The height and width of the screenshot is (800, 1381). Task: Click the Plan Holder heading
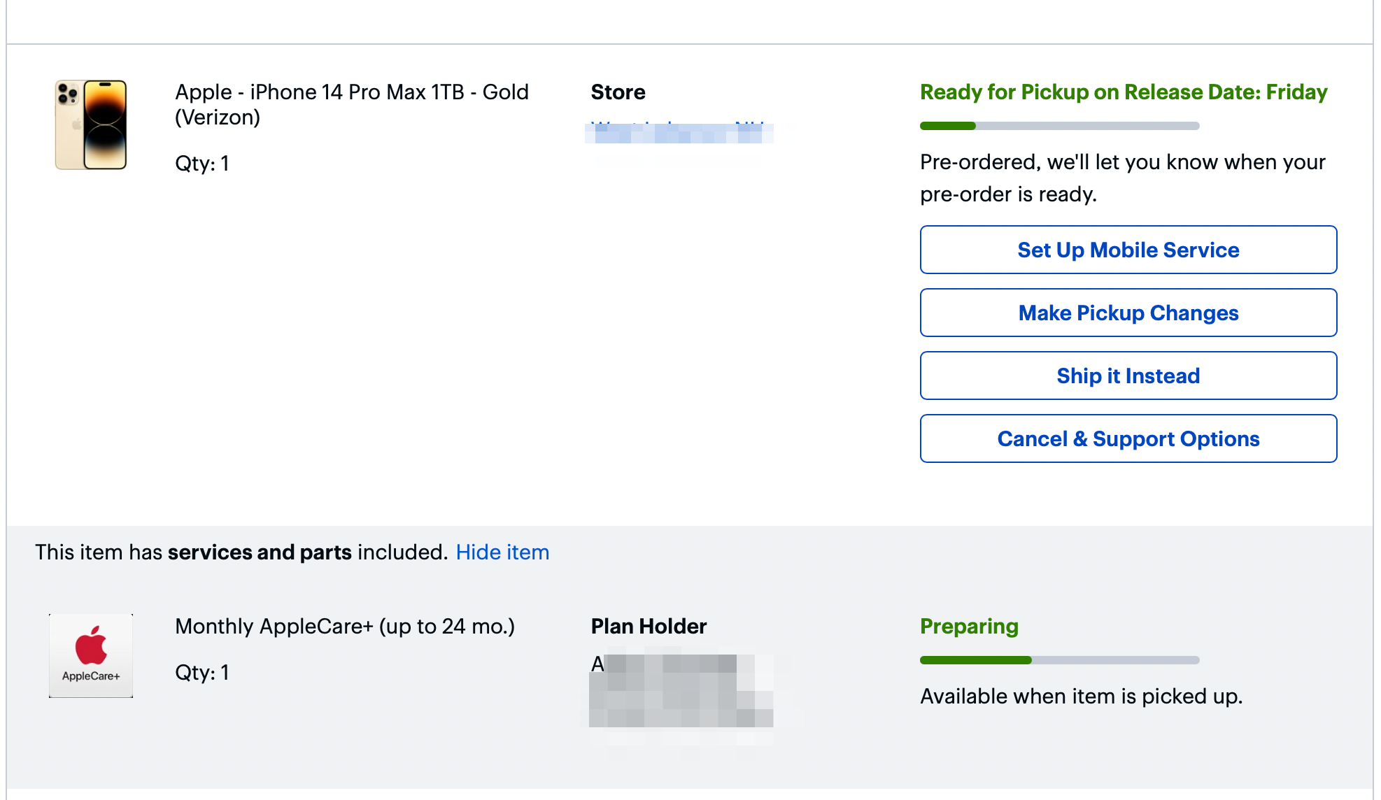(649, 626)
